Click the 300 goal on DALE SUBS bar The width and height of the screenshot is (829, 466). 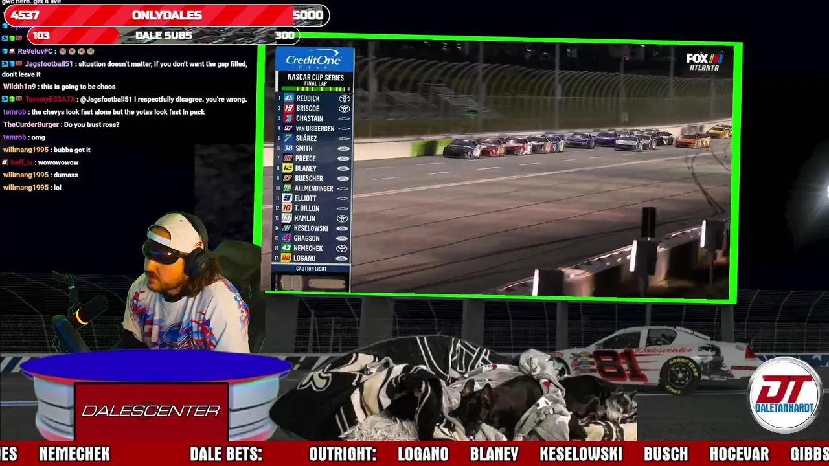[x=285, y=36]
